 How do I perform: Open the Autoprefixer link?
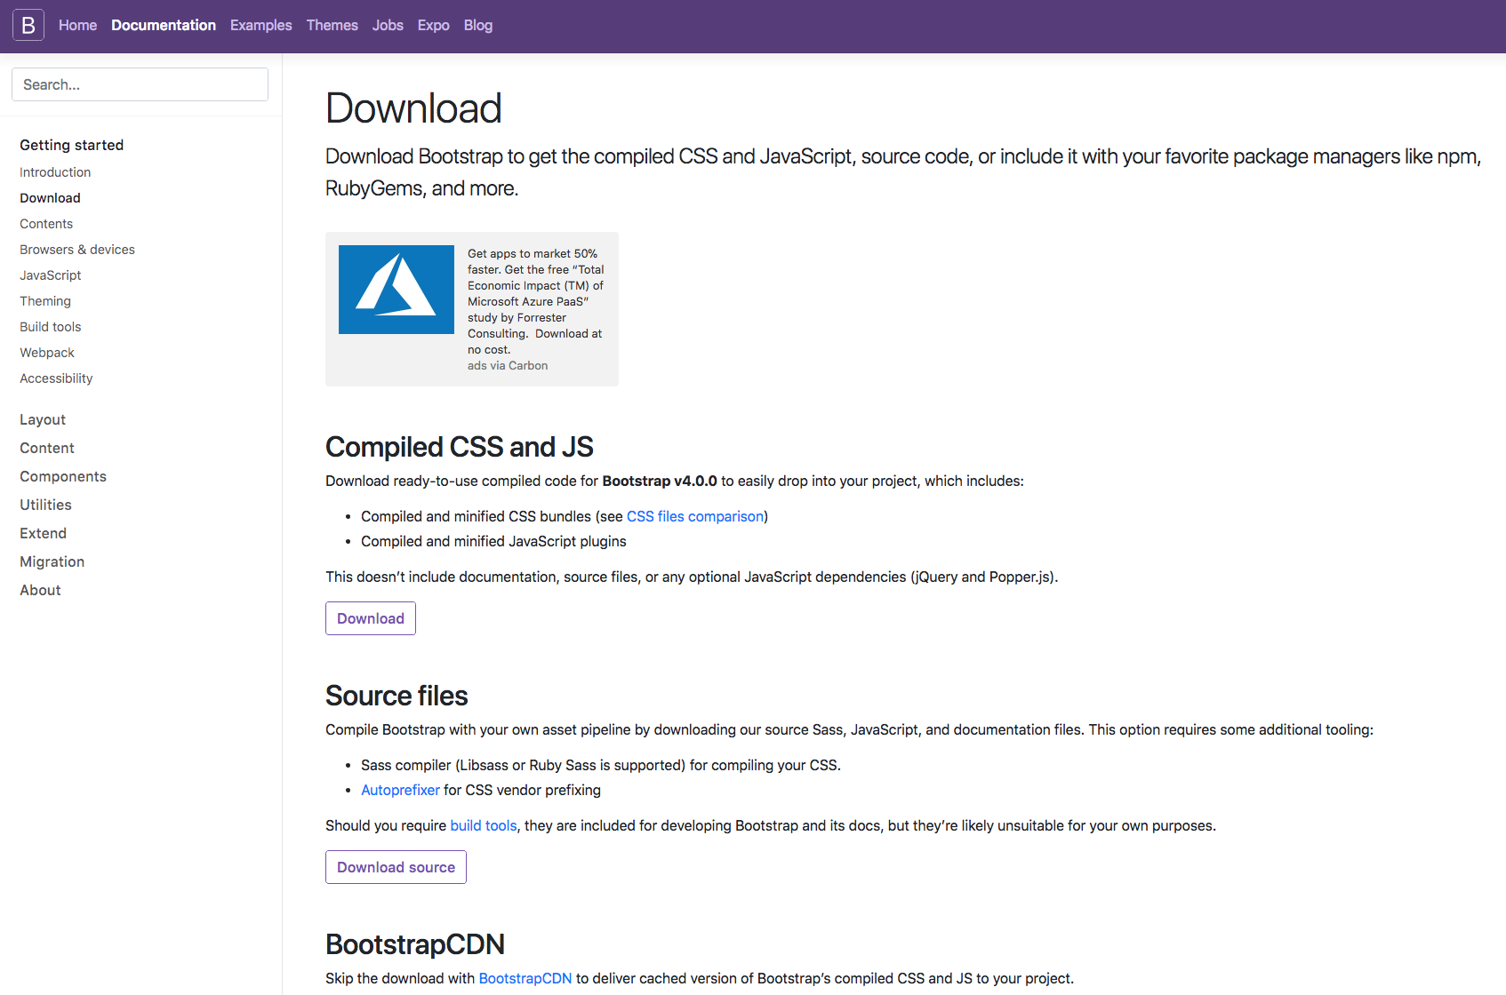(x=400, y=790)
